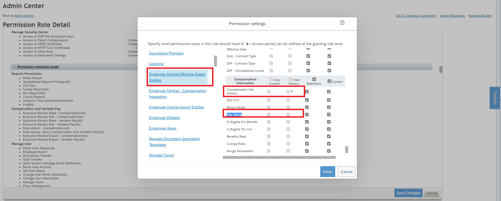Toggle Edit/Insert checkbox for Range Penetration

(307, 151)
